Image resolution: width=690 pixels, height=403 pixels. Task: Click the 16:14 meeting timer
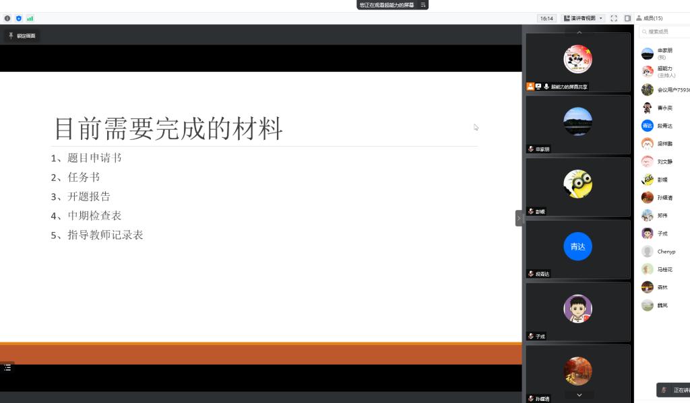pyautogui.click(x=546, y=18)
